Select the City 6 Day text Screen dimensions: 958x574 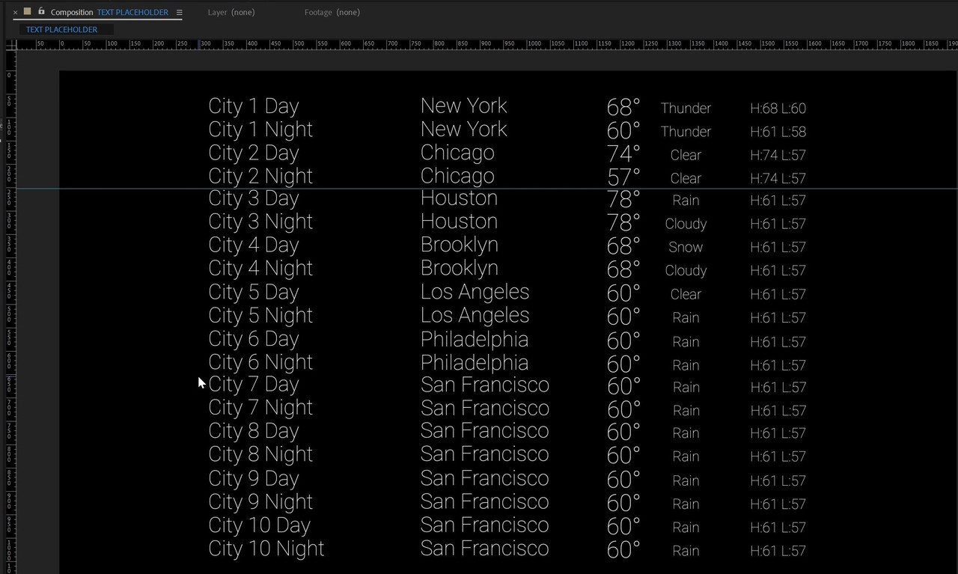pyautogui.click(x=254, y=339)
